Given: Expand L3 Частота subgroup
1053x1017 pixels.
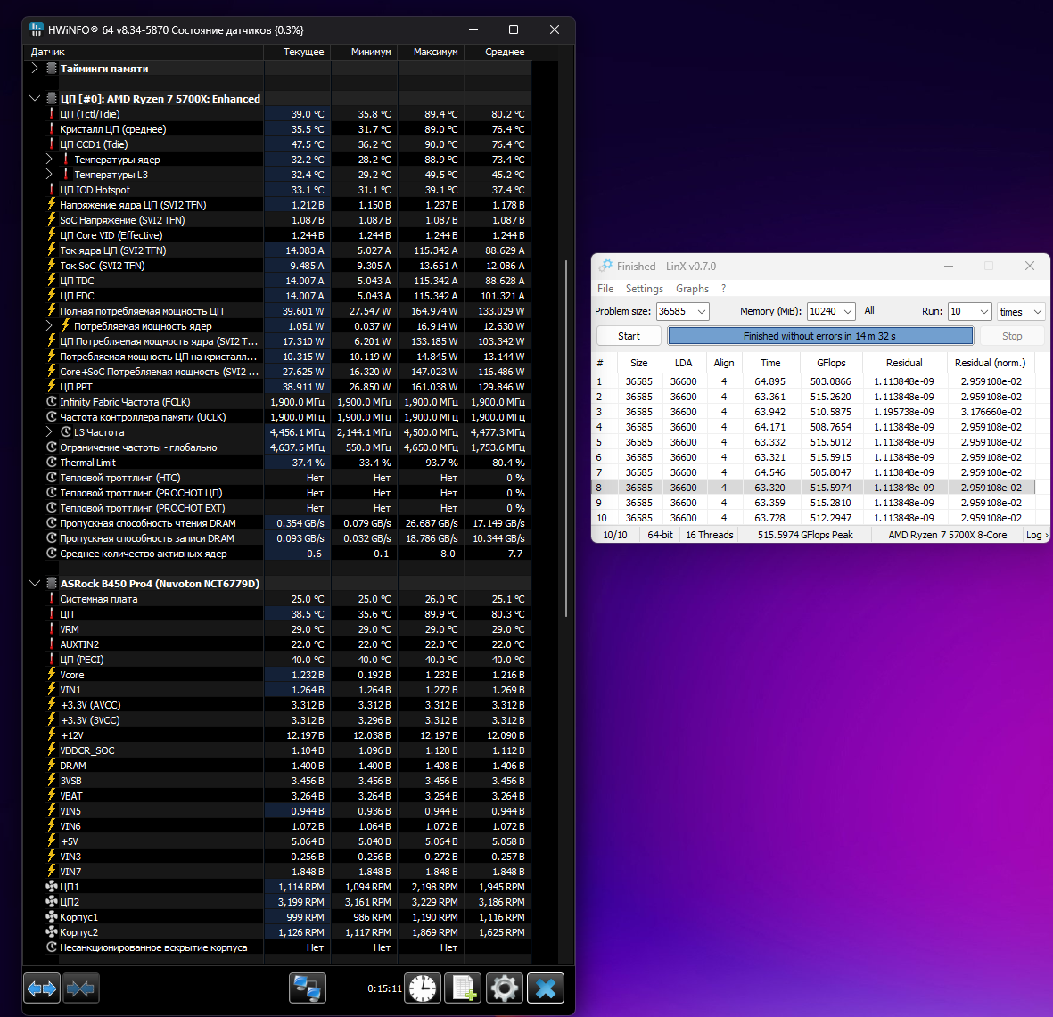Looking at the screenshot, I should tap(49, 431).
